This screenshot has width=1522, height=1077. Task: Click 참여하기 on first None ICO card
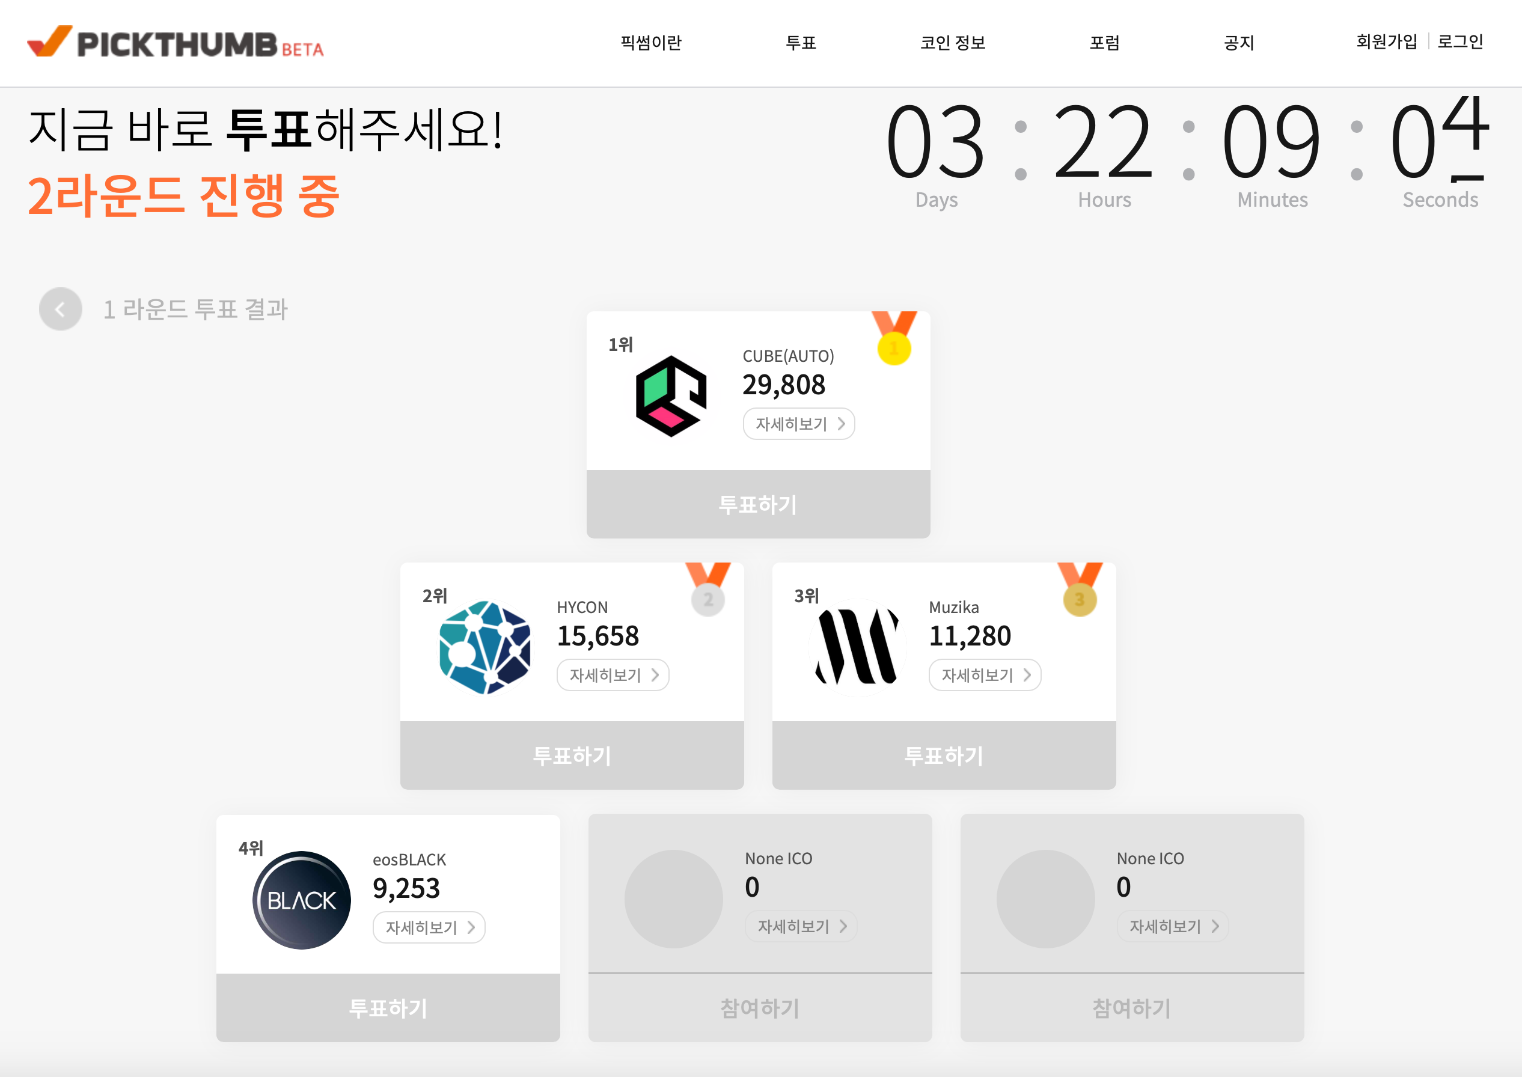(760, 1007)
